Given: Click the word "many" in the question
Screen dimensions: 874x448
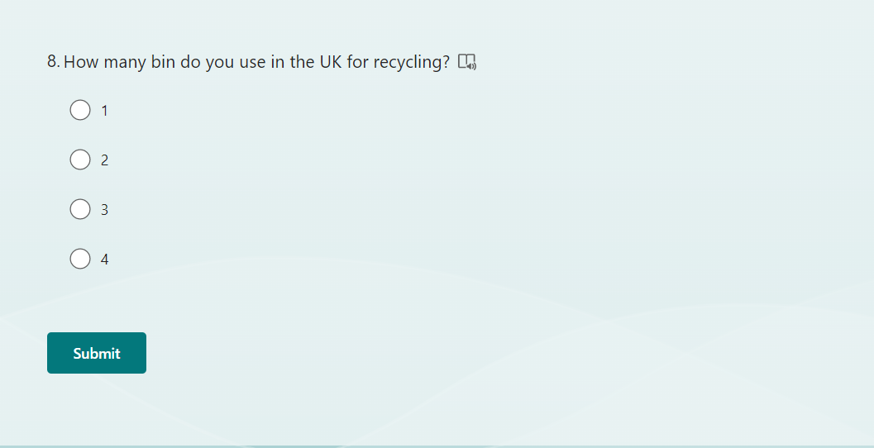Looking at the screenshot, I should click(126, 62).
